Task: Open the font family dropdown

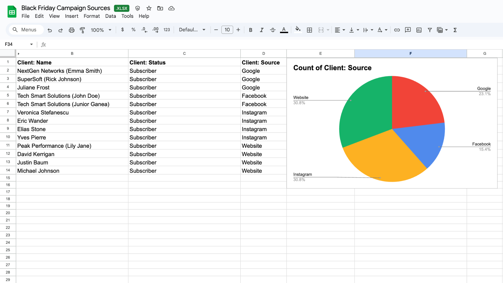Action: pos(192,30)
